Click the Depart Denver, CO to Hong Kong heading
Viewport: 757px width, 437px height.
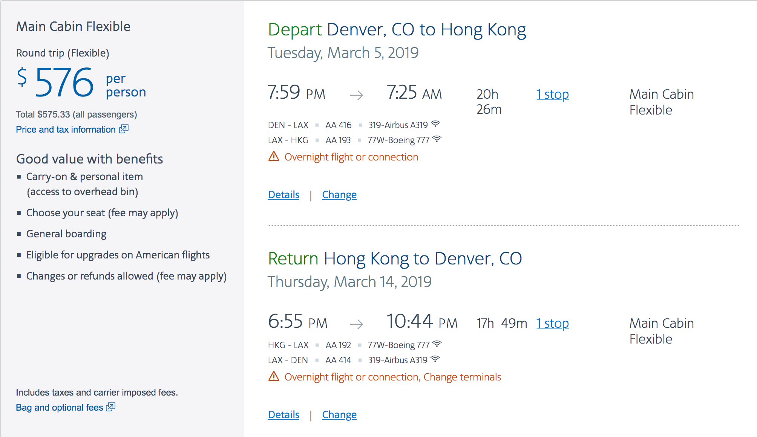click(397, 30)
